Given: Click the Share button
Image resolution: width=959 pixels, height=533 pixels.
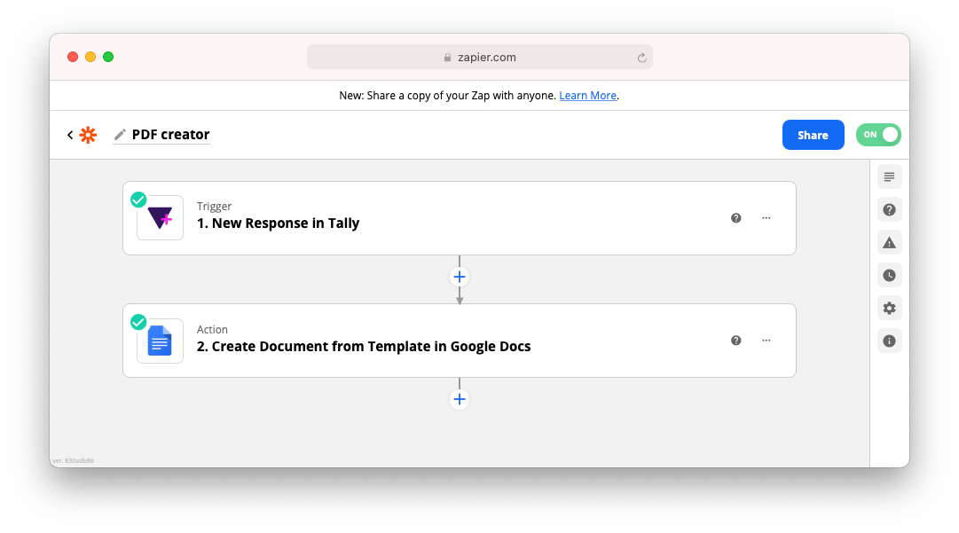Looking at the screenshot, I should (813, 135).
